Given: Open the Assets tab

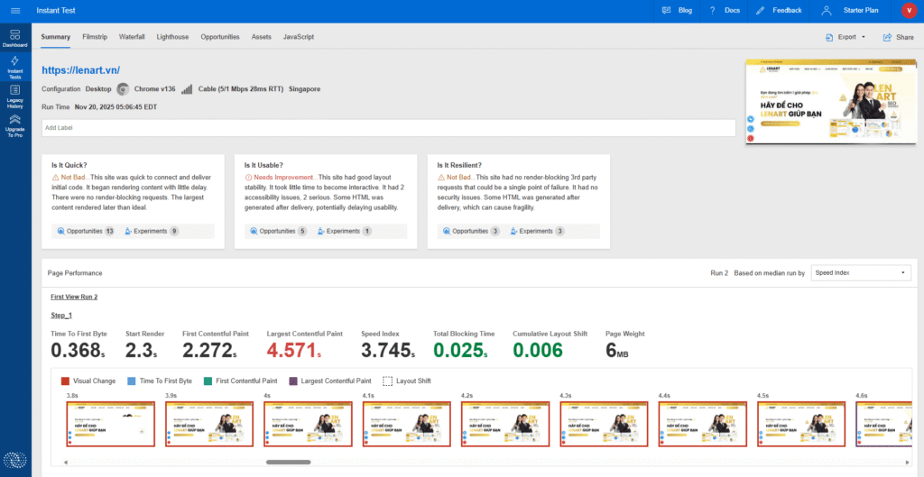Looking at the screenshot, I should point(261,36).
